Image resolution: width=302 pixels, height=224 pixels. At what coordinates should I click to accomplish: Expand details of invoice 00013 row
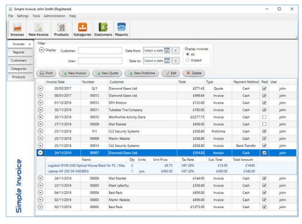(40, 95)
